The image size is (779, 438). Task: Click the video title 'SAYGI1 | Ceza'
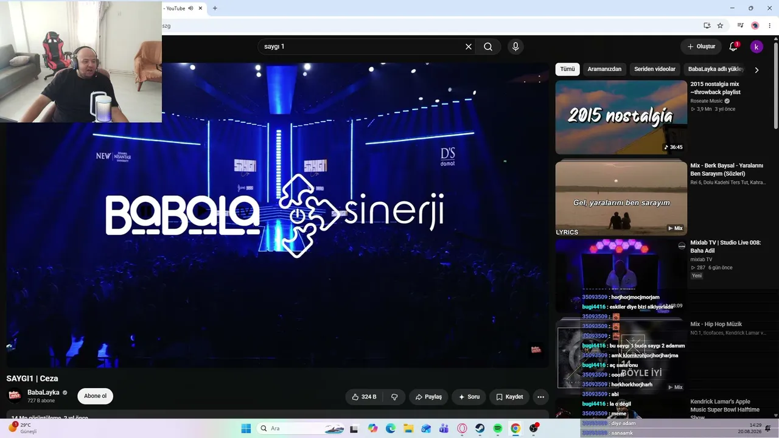(32, 378)
